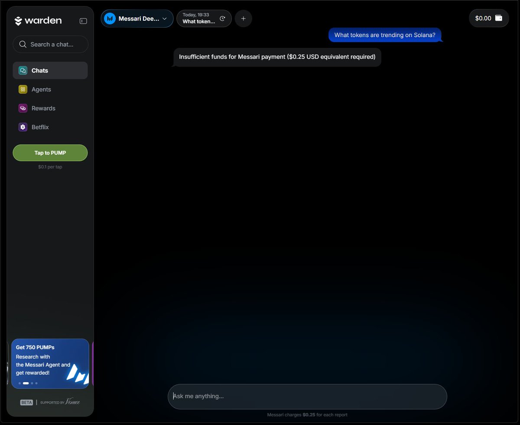Focus the Search a chat field
520x425 pixels.
click(50, 44)
